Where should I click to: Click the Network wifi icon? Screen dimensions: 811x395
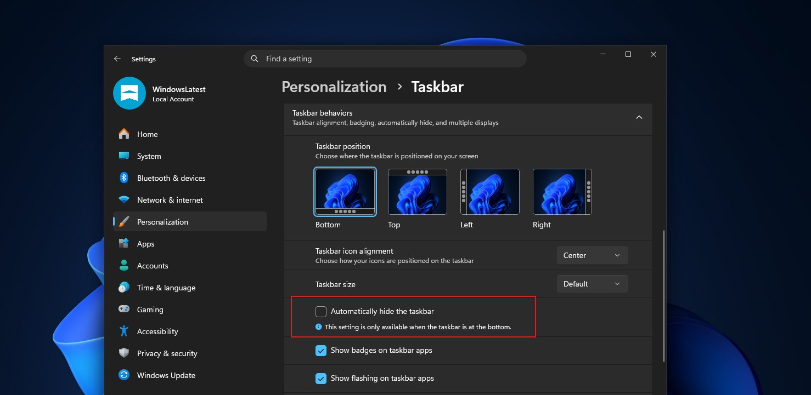tap(124, 200)
